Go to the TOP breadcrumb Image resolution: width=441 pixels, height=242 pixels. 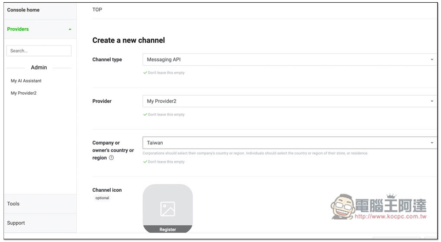[97, 10]
